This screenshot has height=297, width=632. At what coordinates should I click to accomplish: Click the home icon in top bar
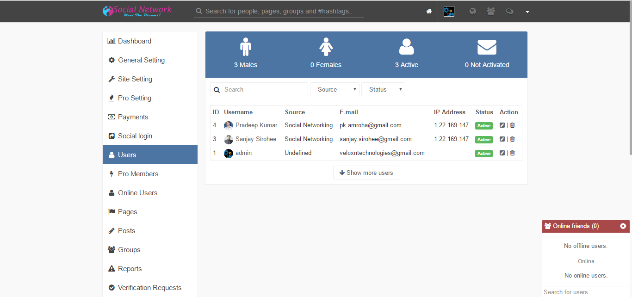(429, 12)
